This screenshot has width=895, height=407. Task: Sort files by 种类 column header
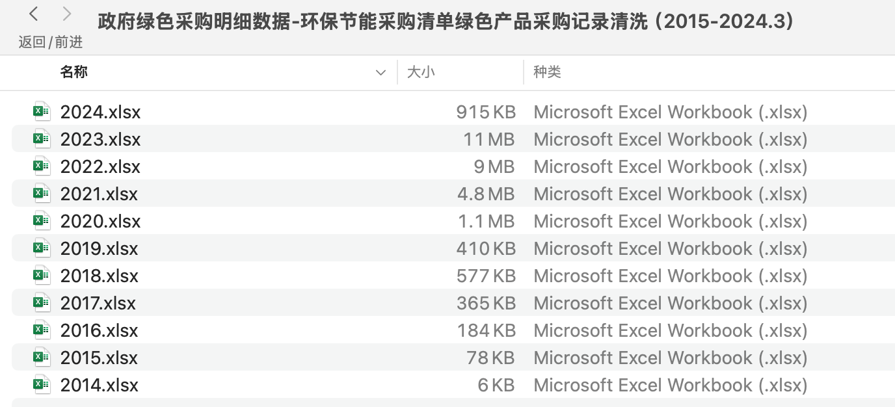(547, 72)
